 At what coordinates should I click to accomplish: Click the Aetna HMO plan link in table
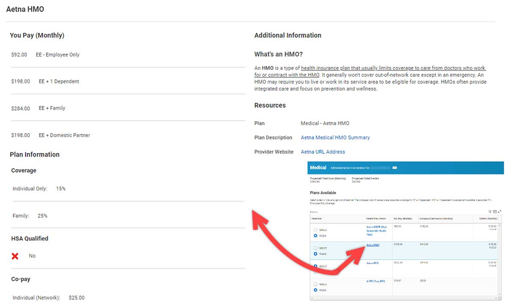(x=373, y=245)
